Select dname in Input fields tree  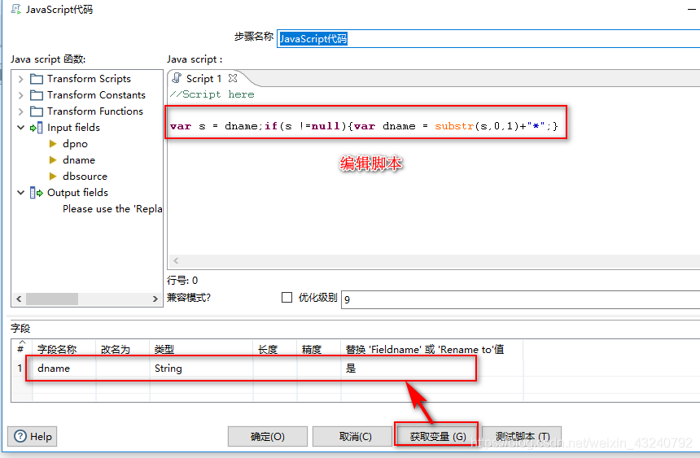(x=79, y=159)
